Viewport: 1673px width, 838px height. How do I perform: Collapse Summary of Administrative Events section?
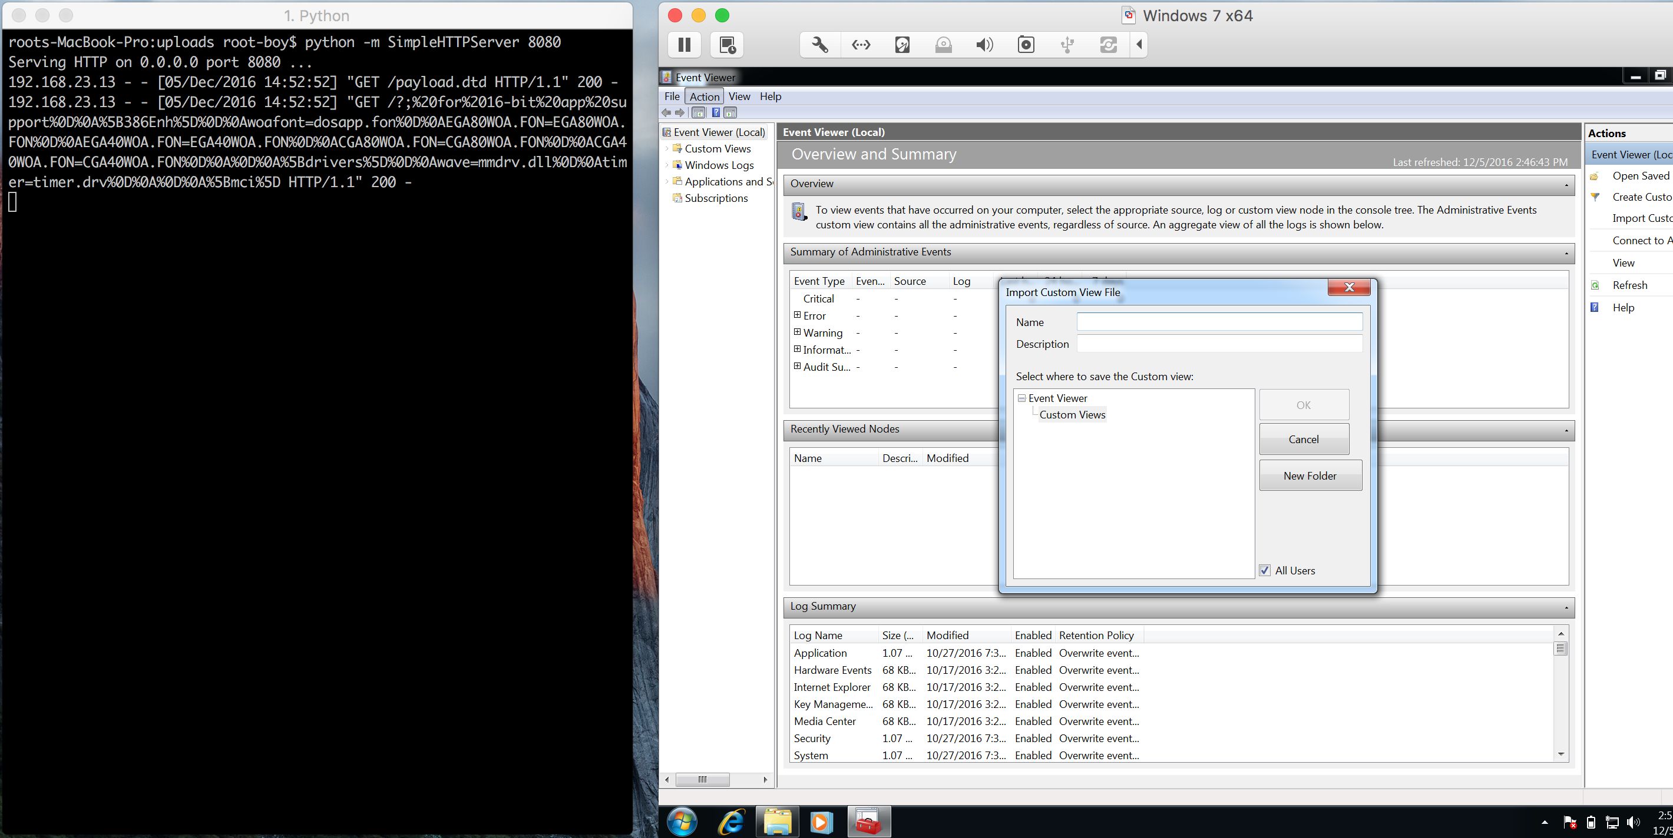[1566, 253]
